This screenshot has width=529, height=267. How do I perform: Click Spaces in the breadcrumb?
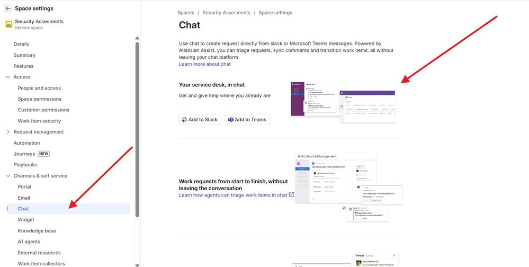tap(186, 13)
